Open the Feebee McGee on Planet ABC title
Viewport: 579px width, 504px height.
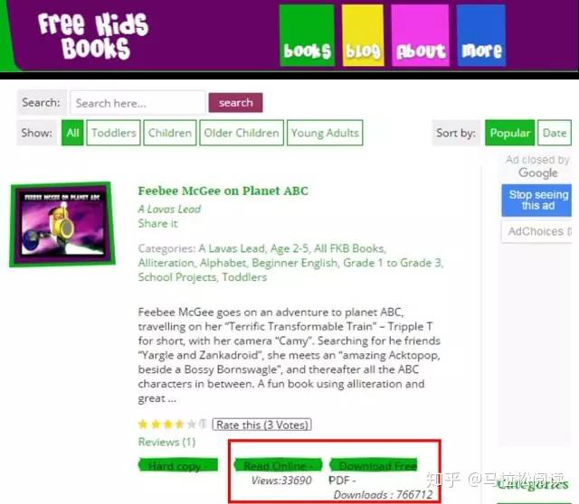tap(223, 191)
